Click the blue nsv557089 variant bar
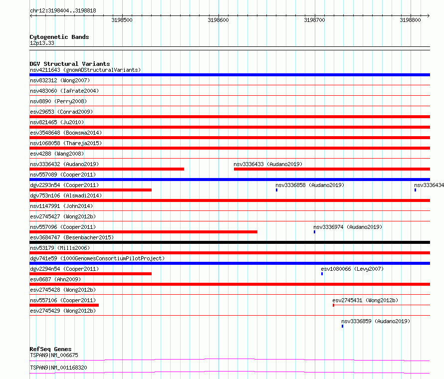Viewport: 444px width, 379px height. [x=229, y=180]
